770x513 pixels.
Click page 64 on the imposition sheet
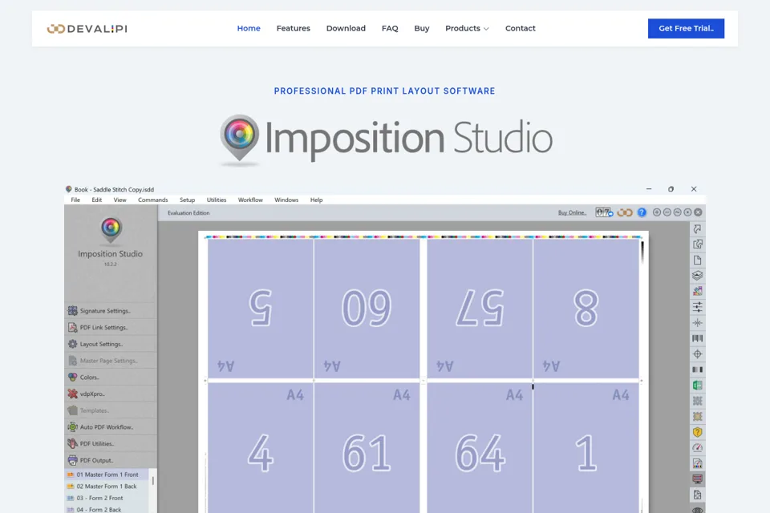coord(480,448)
